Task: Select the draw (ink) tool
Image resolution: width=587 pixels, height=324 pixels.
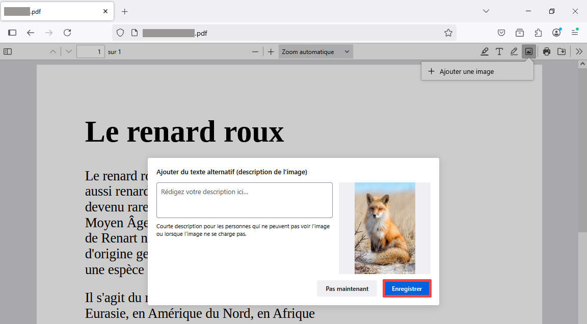Action: pyautogui.click(x=514, y=51)
